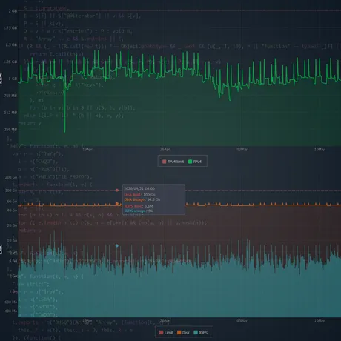Click the teal IOPS color square
Image resolution: width=341 pixels, height=341 pixels.
click(x=196, y=333)
